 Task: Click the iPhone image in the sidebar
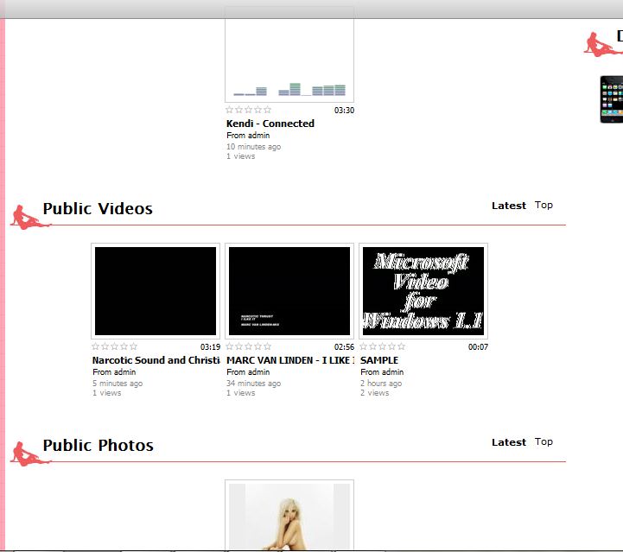[611, 99]
